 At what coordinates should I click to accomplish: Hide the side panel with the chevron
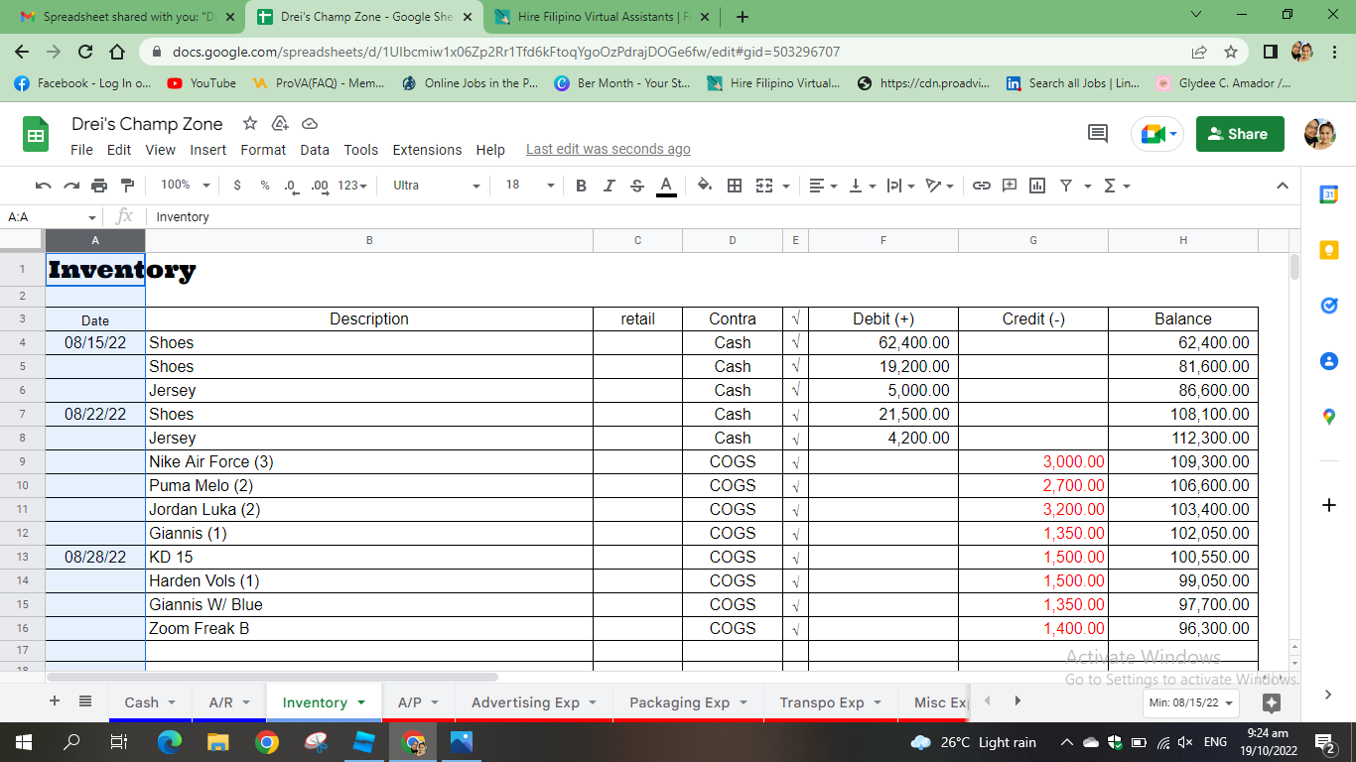click(1329, 696)
